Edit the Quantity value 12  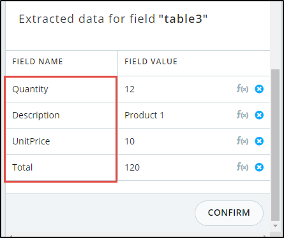point(177,89)
